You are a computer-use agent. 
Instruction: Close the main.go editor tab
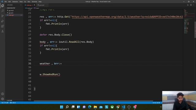tap(34, 5)
